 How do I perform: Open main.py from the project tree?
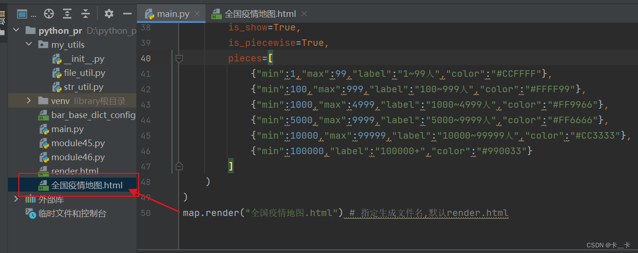[x=67, y=129]
